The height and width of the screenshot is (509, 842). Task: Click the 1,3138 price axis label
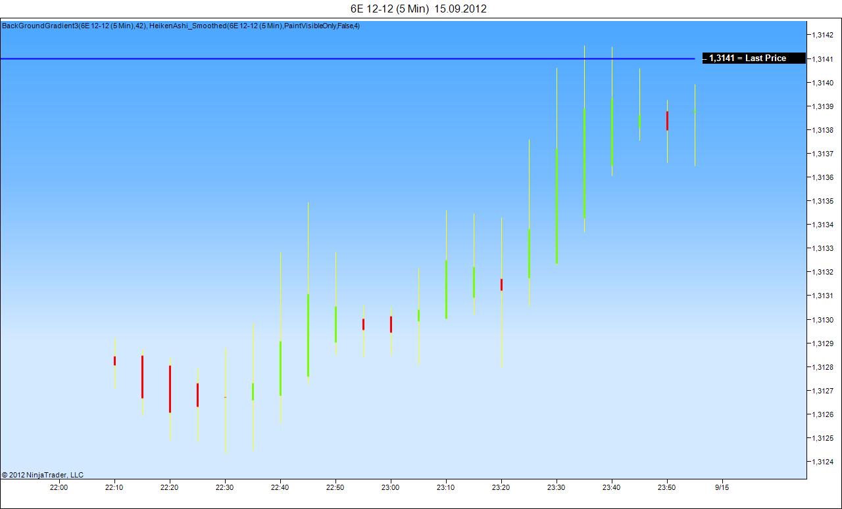(822, 130)
